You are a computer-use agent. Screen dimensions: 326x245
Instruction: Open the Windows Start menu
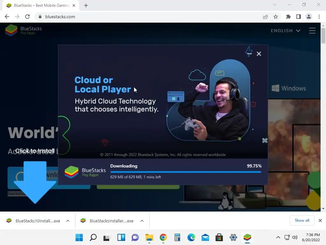[79, 237]
